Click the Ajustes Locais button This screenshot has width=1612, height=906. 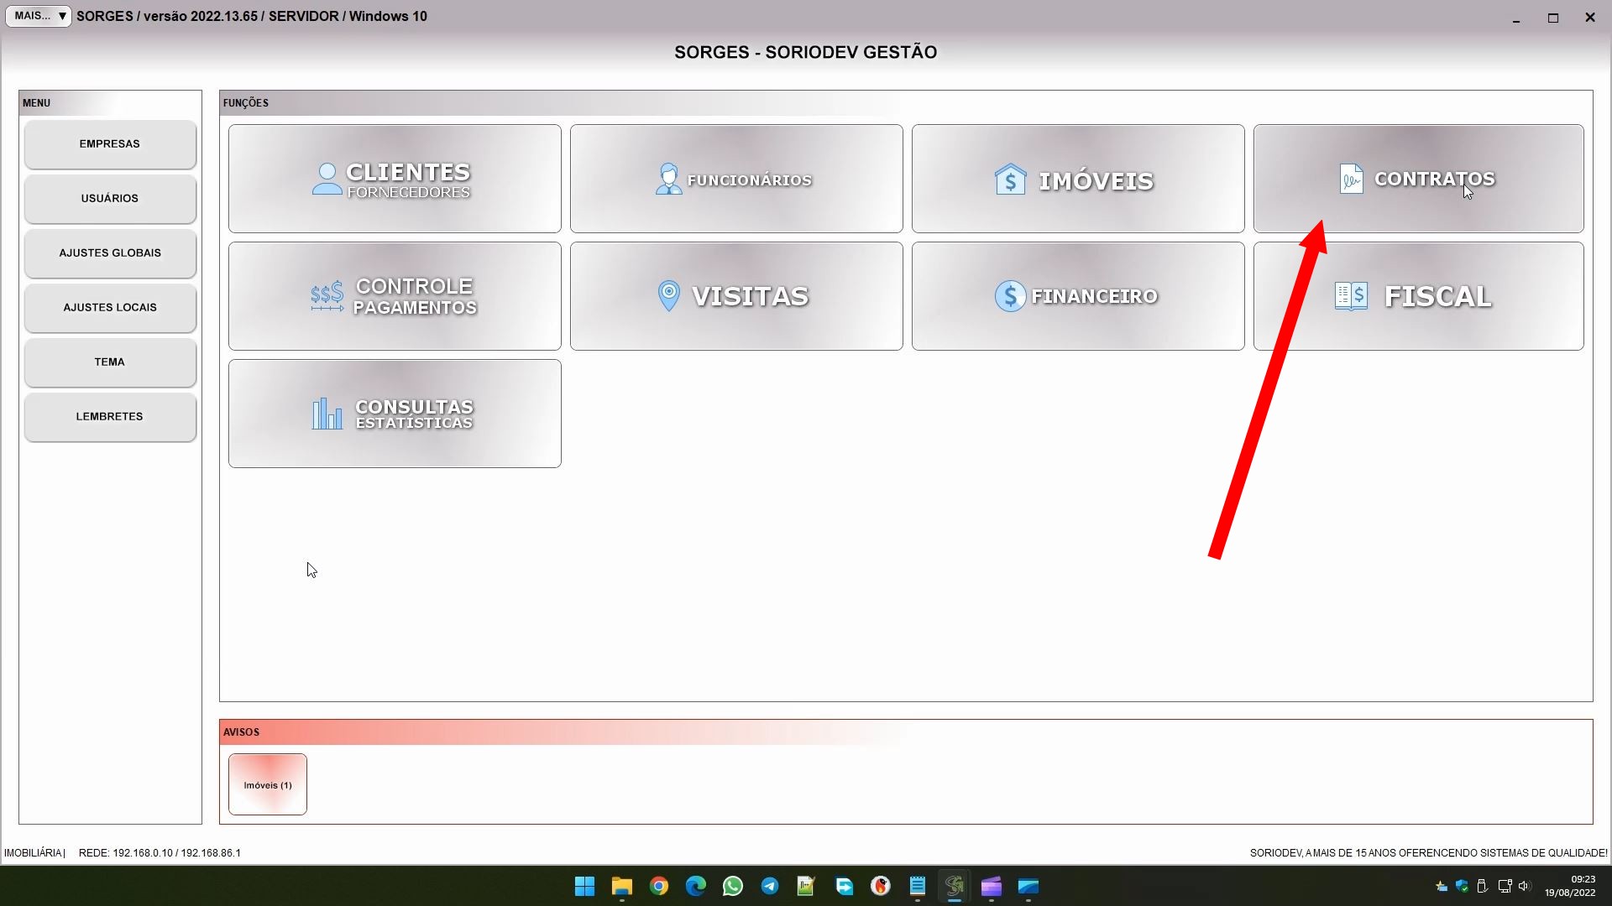click(x=110, y=308)
